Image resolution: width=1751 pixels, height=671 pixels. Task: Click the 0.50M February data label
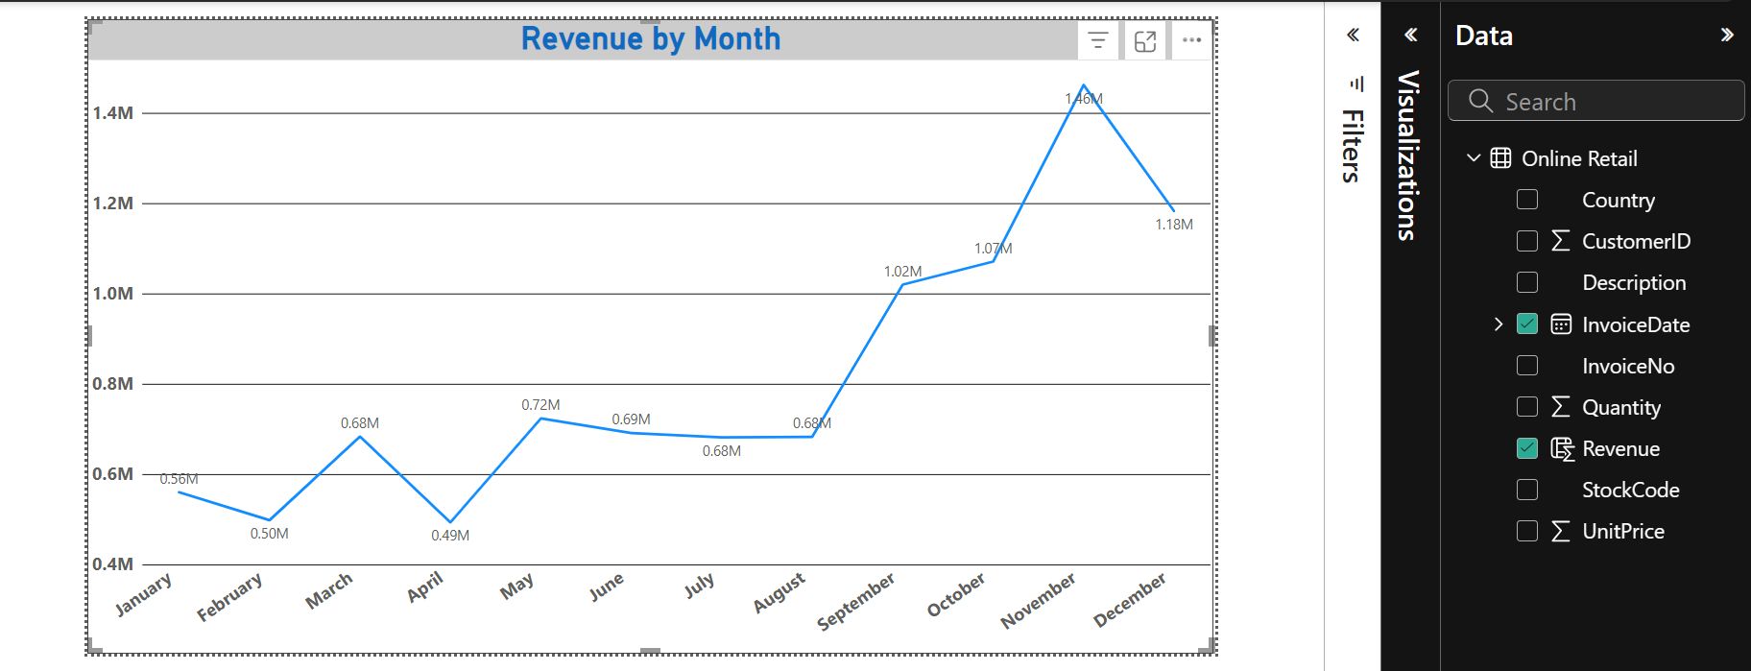point(269,533)
